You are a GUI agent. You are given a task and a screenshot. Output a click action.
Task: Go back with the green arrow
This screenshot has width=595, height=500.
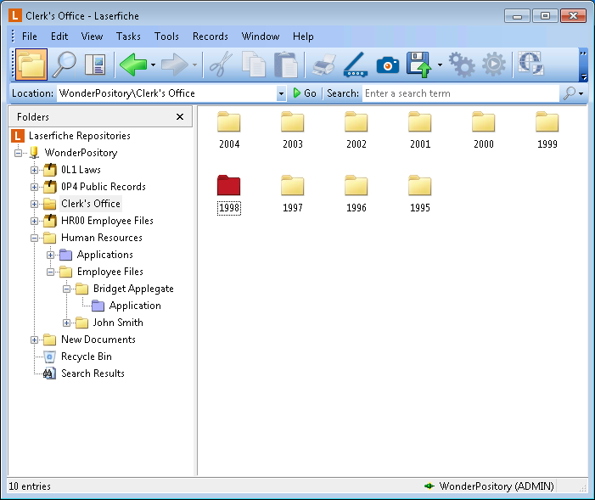click(133, 65)
